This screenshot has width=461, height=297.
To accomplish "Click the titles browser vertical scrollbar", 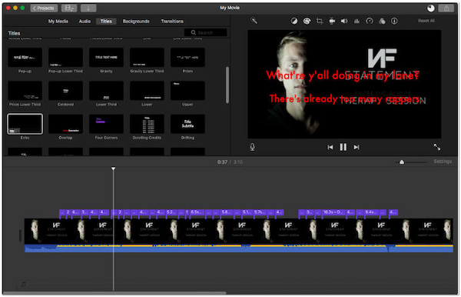I will (227, 85).
